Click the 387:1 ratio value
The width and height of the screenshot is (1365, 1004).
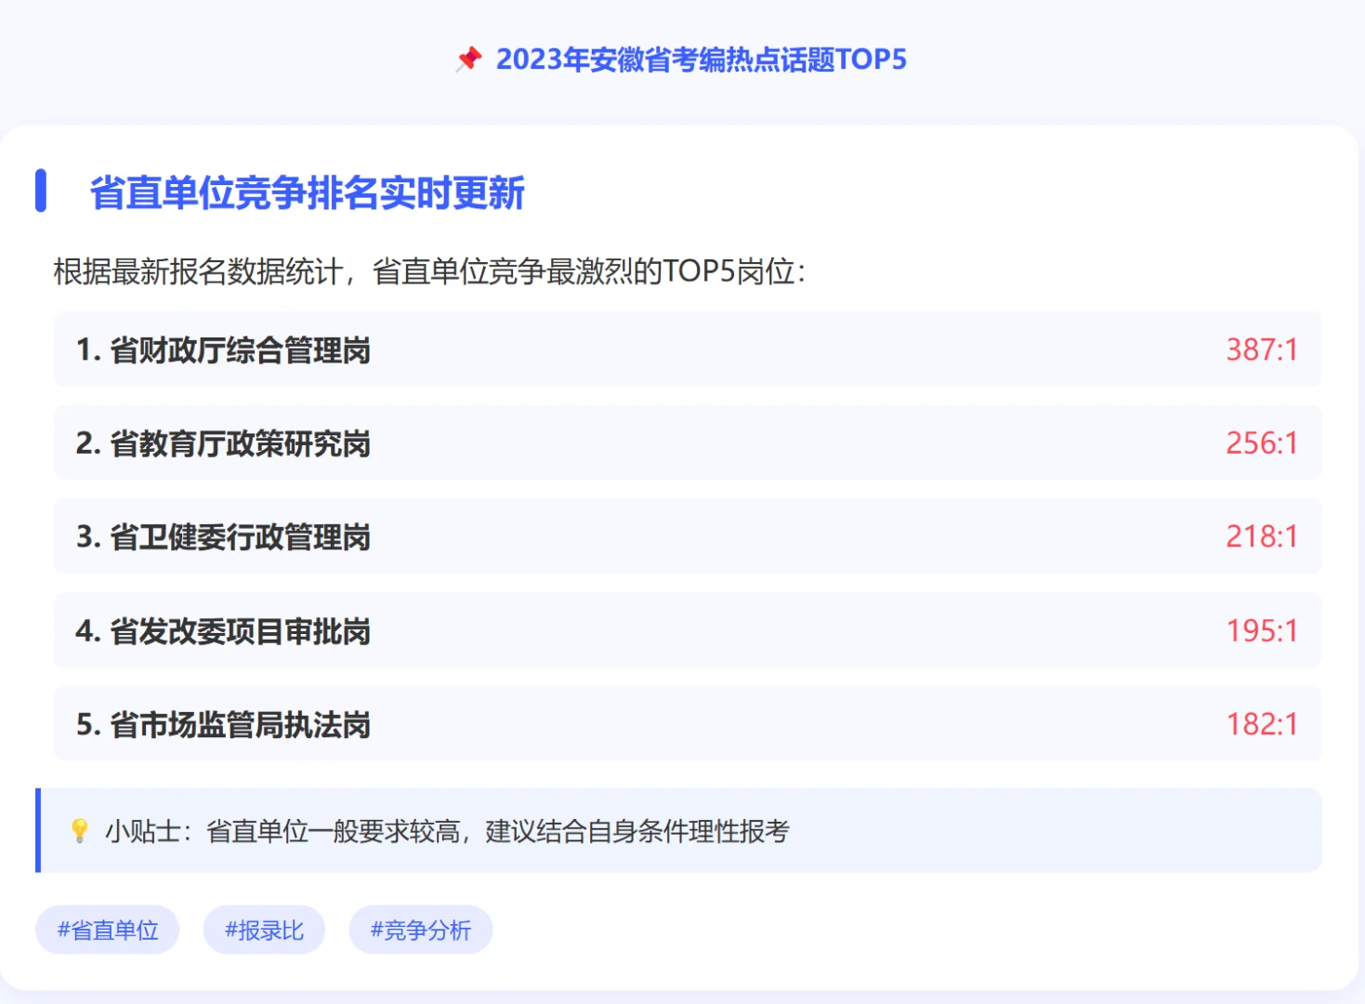1262,350
